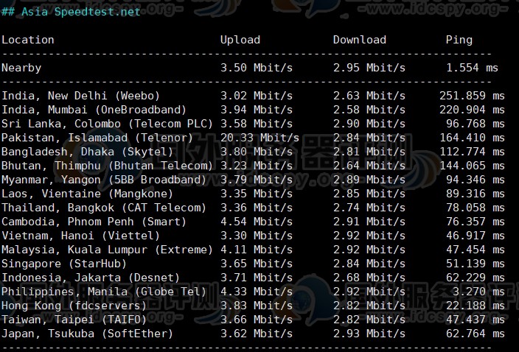Select 'Taiwan, Taipei (TAIFO)' location

click(74, 320)
